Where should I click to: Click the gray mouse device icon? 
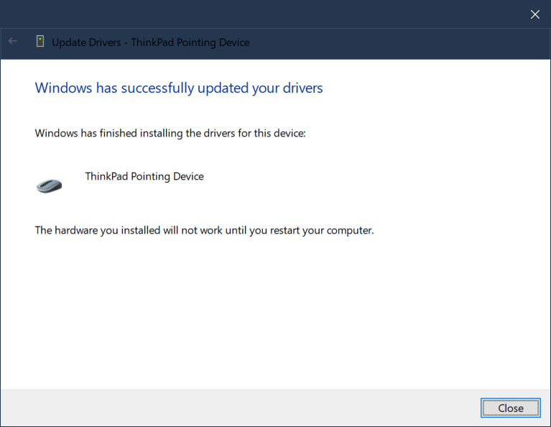click(49, 185)
